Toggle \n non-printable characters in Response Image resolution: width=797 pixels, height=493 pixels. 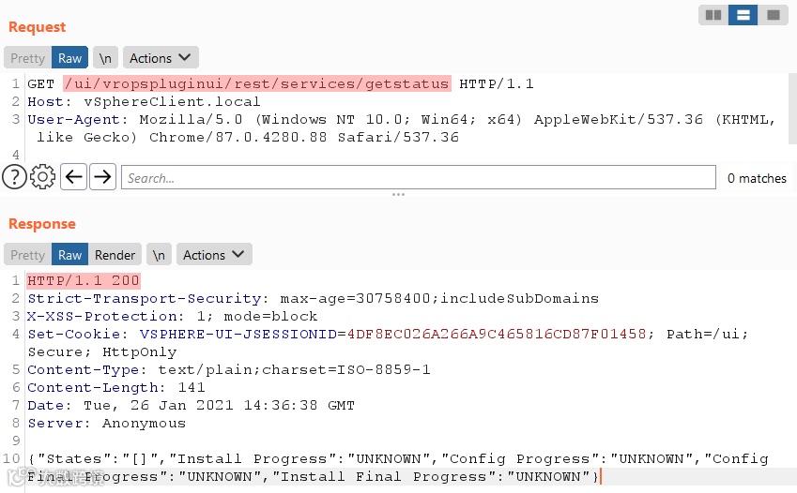(x=159, y=255)
